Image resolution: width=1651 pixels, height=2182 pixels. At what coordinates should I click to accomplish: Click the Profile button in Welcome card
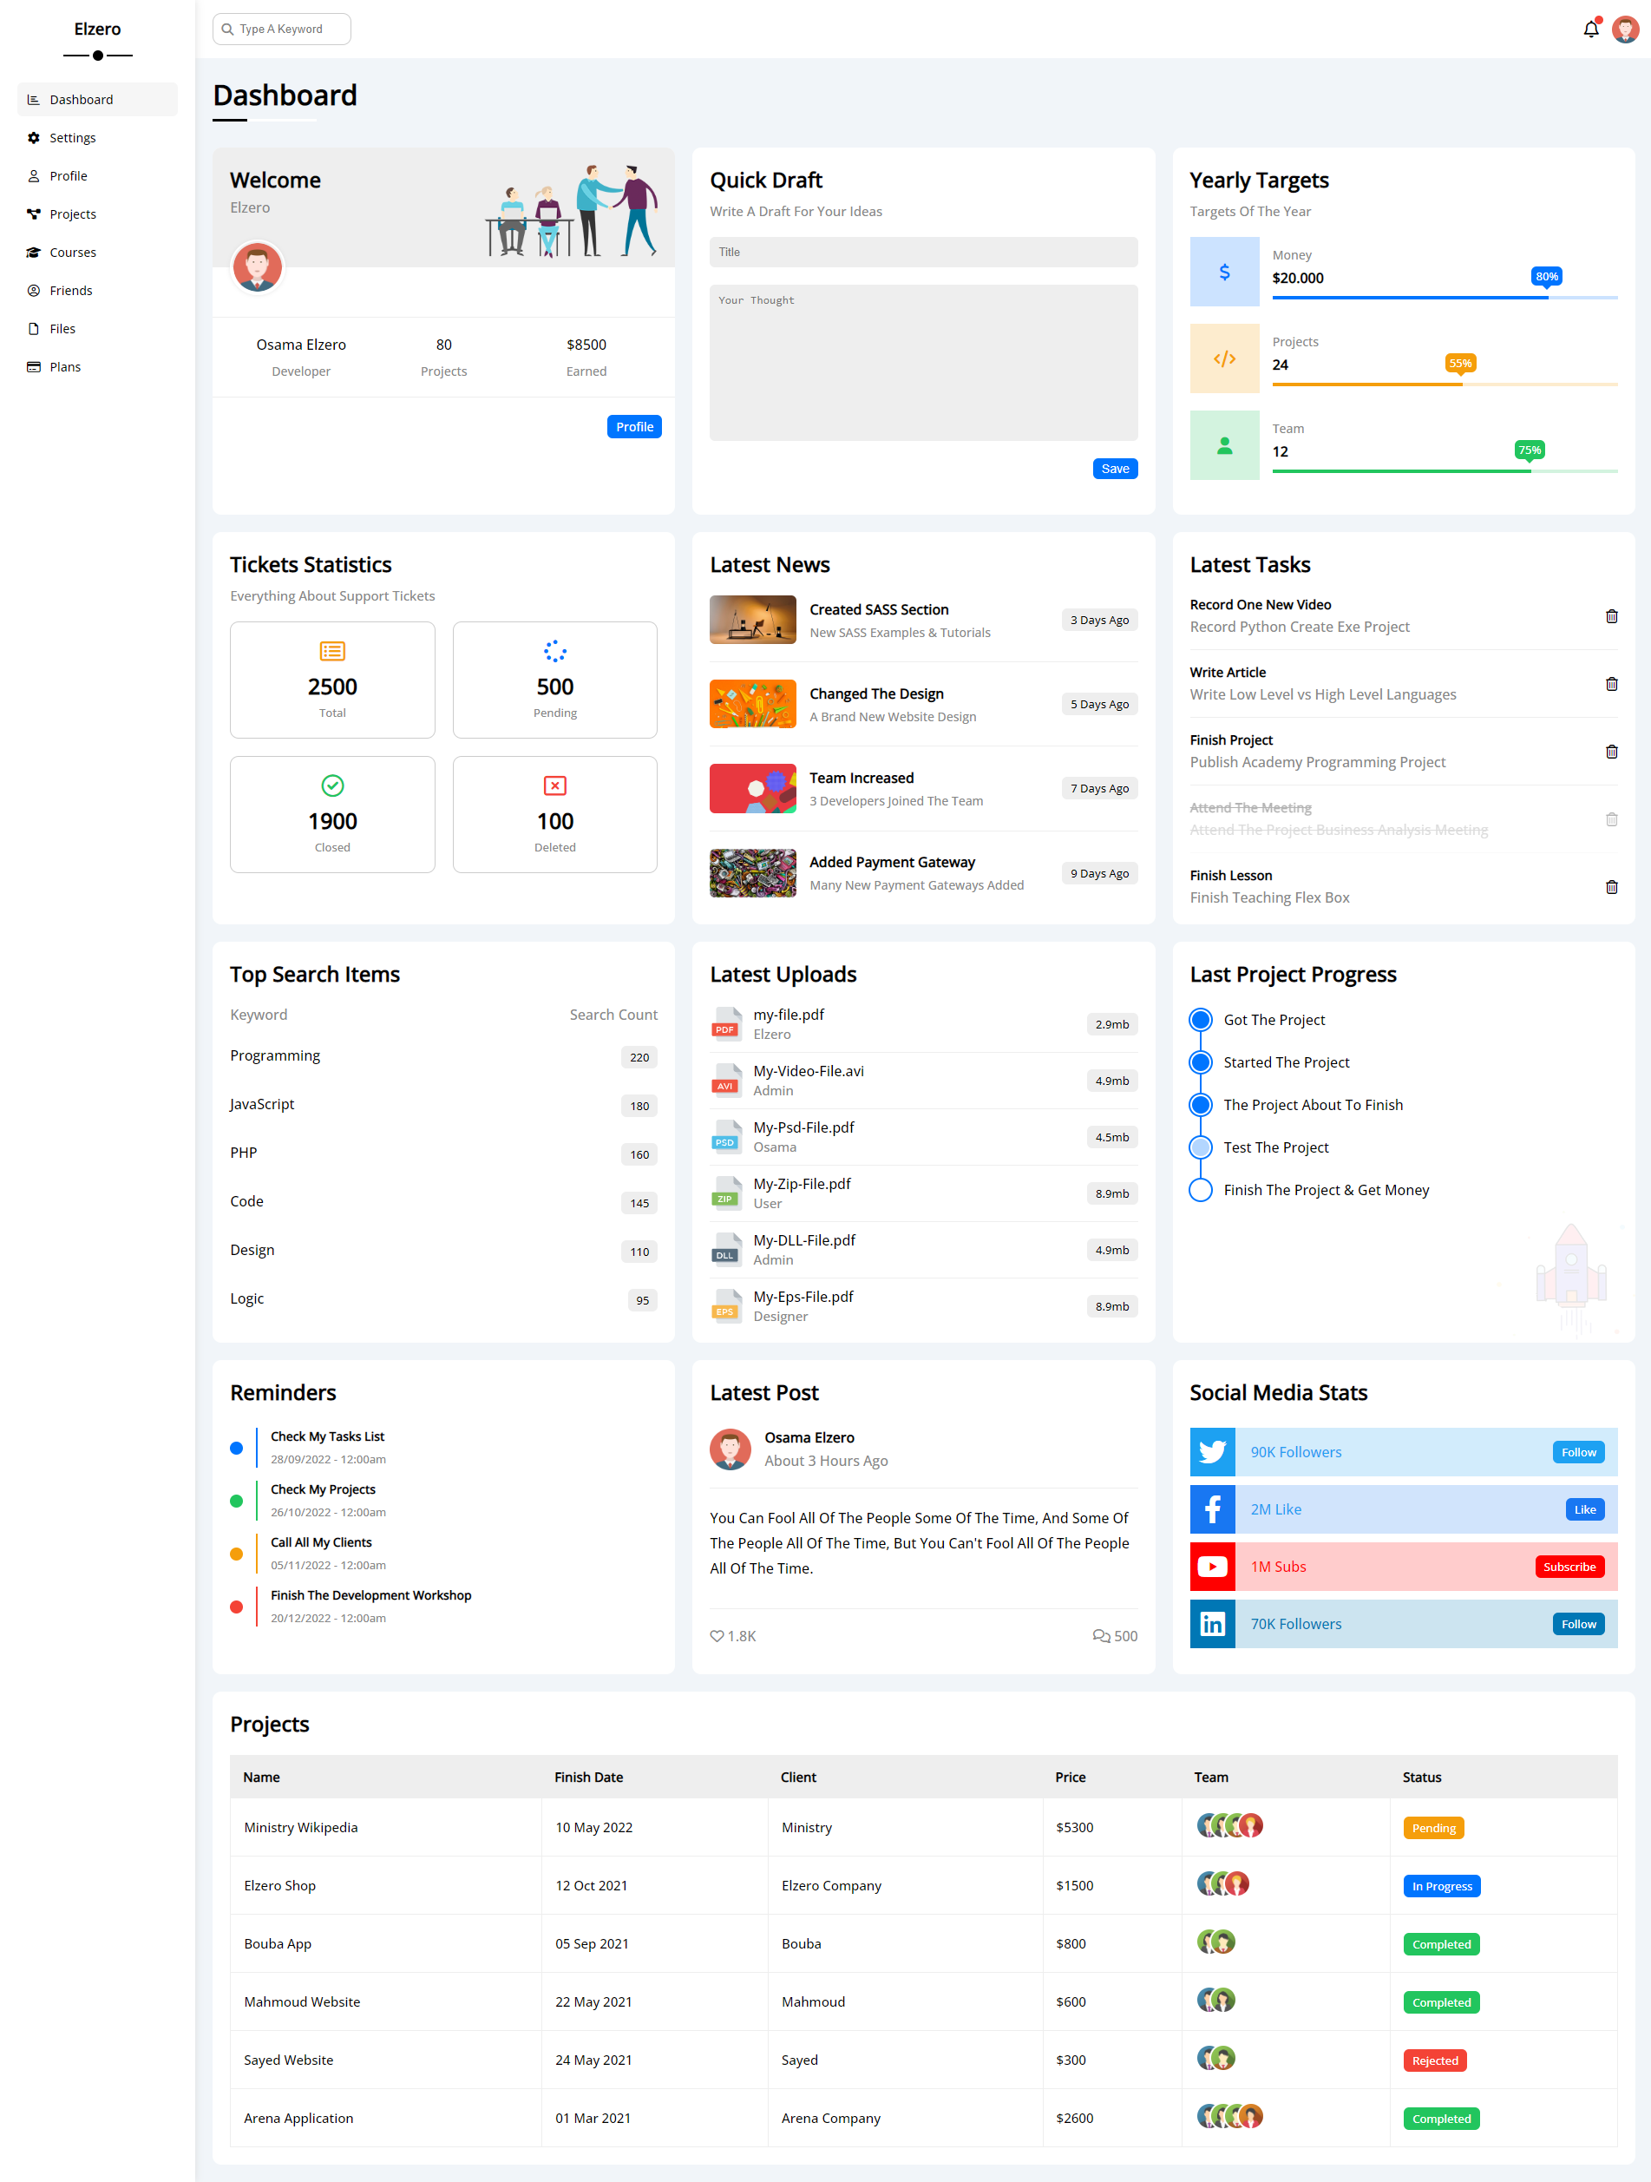pos(634,426)
